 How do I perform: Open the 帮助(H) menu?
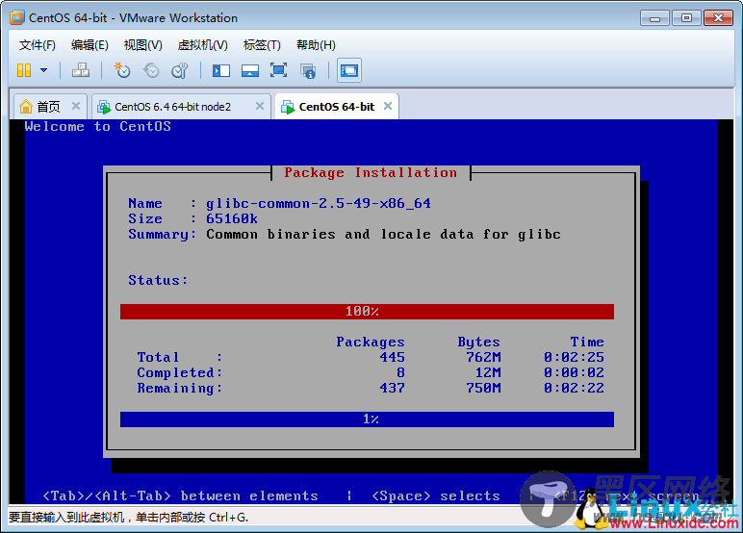[316, 45]
